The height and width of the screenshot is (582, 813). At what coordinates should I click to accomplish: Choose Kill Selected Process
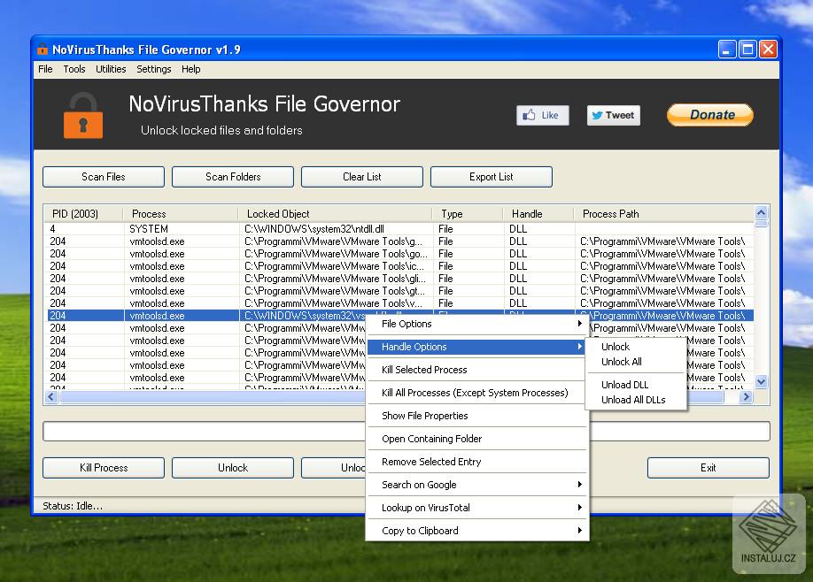tap(477, 370)
